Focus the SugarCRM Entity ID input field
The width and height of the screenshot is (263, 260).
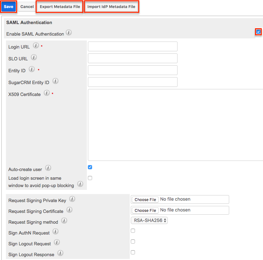133,82
